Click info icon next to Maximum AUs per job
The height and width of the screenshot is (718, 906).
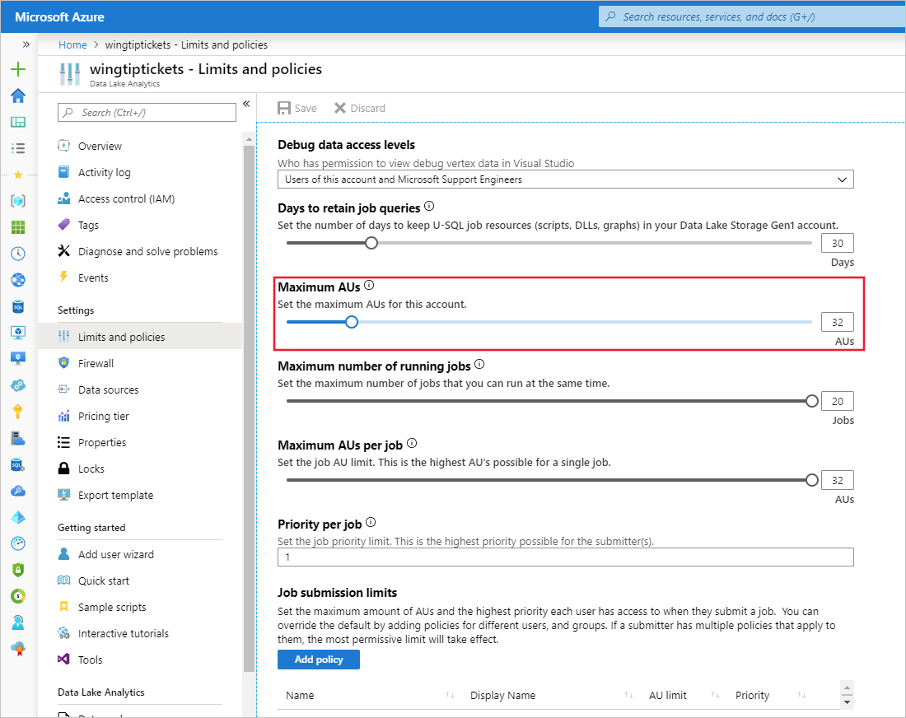pyautogui.click(x=412, y=444)
